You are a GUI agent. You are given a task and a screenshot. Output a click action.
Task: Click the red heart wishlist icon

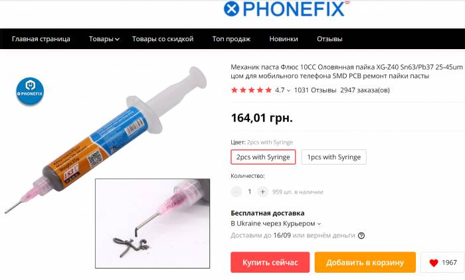(x=434, y=263)
